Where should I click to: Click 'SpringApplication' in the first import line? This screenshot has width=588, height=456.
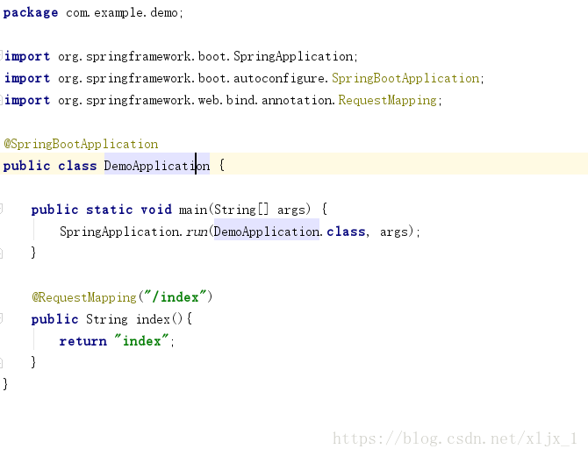(x=293, y=57)
